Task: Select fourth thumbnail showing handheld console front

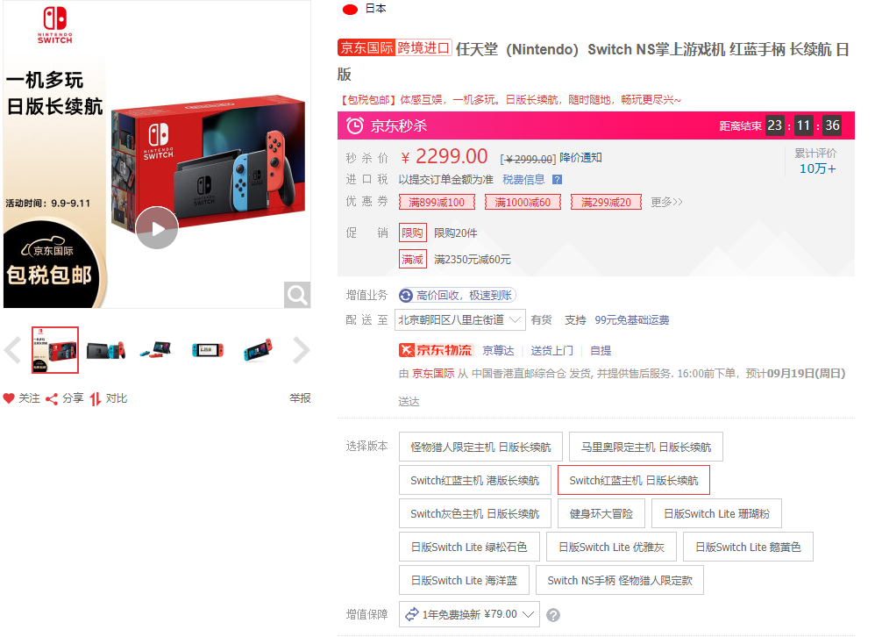Action: (207, 350)
